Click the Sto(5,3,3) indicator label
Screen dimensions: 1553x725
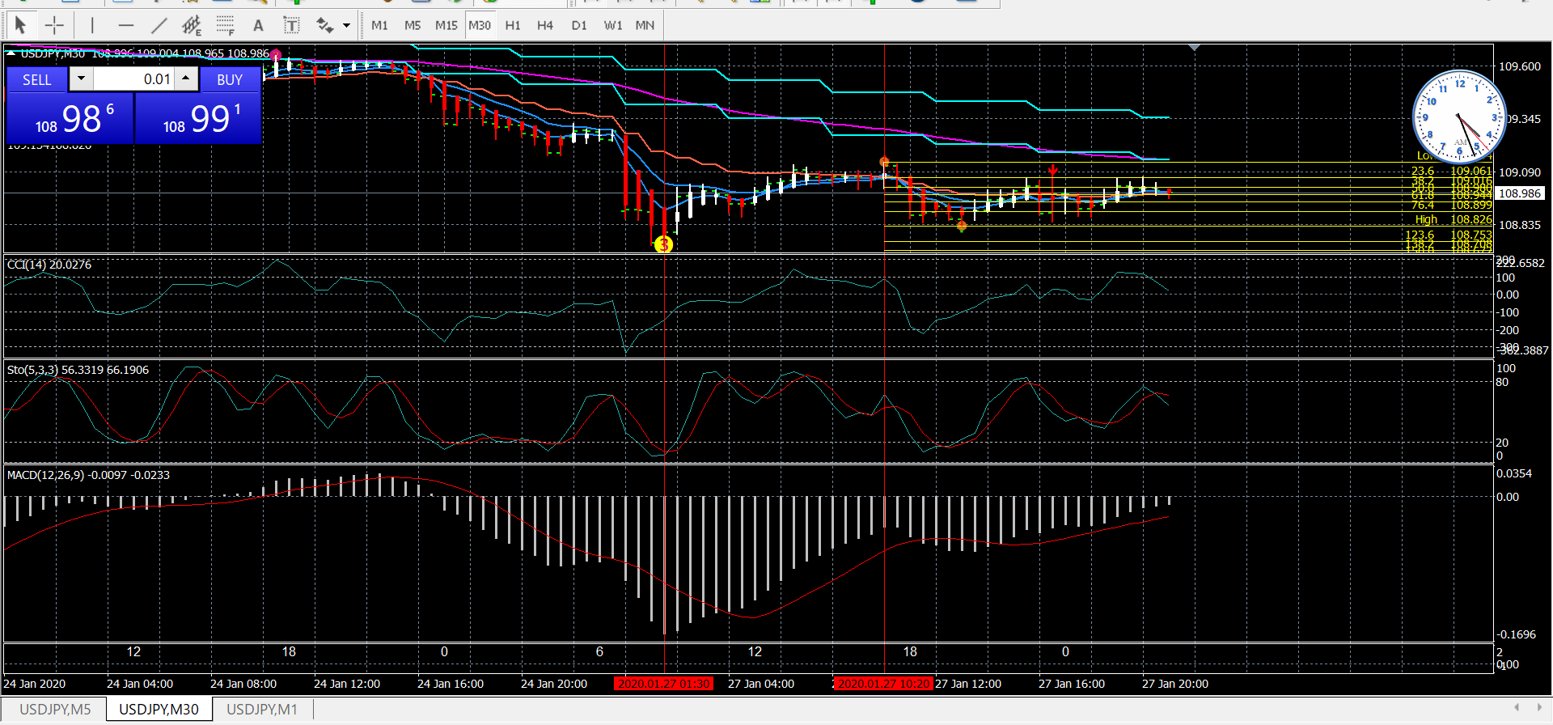[78, 370]
